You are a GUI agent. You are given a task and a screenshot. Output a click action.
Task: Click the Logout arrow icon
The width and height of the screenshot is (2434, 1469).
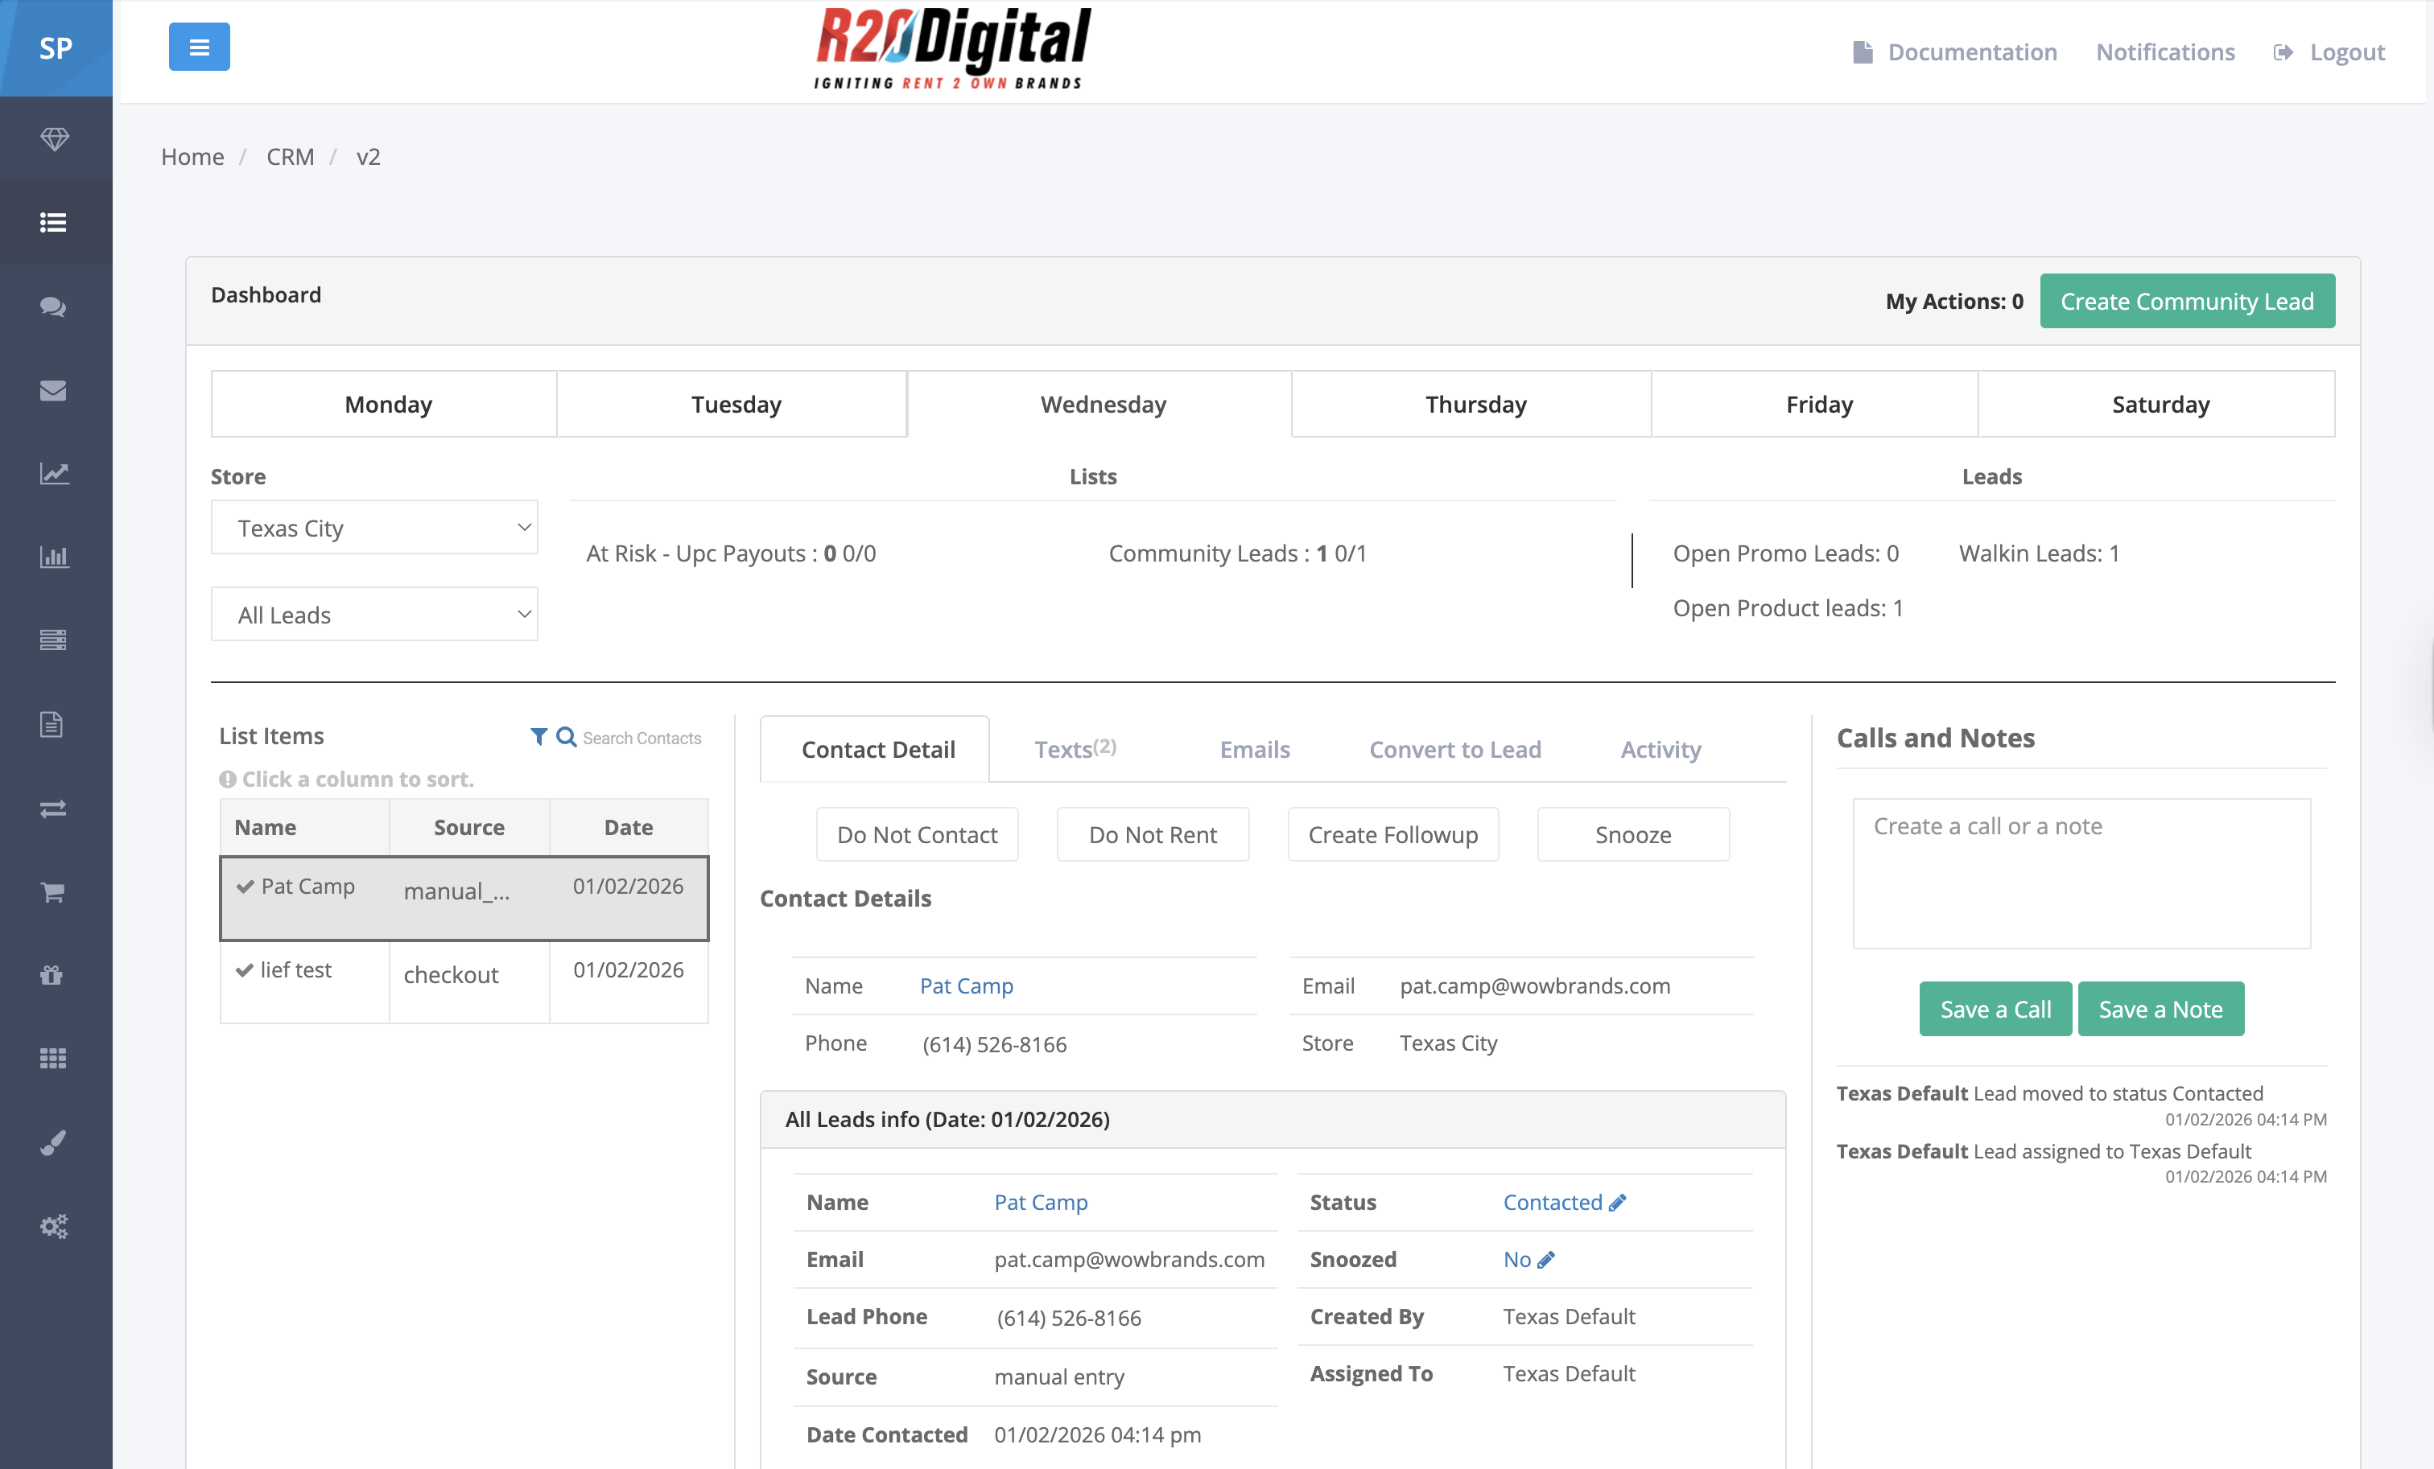pos(2283,52)
